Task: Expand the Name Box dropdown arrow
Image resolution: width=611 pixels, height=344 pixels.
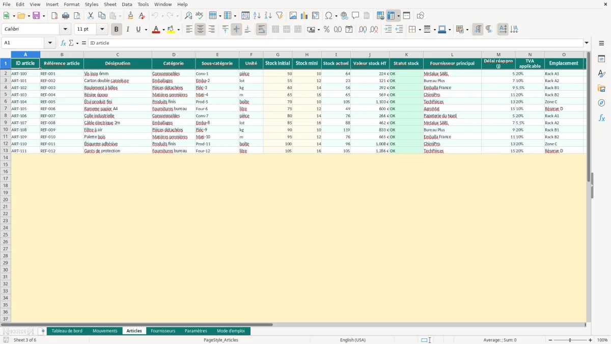Action: (x=50, y=43)
